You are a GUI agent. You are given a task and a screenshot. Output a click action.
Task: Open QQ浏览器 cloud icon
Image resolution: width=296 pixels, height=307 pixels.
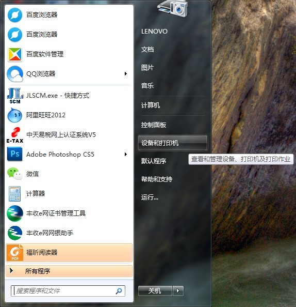click(14, 74)
